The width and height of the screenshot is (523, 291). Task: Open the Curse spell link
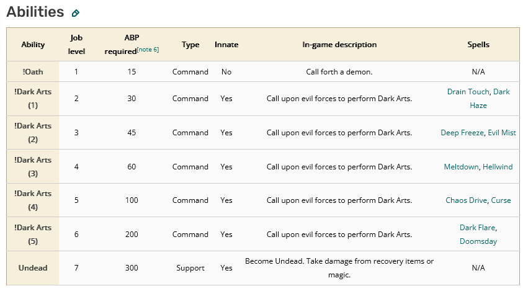[501, 200]
